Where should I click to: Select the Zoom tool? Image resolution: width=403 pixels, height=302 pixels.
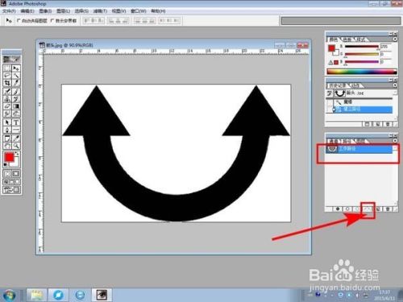[16, 146]
